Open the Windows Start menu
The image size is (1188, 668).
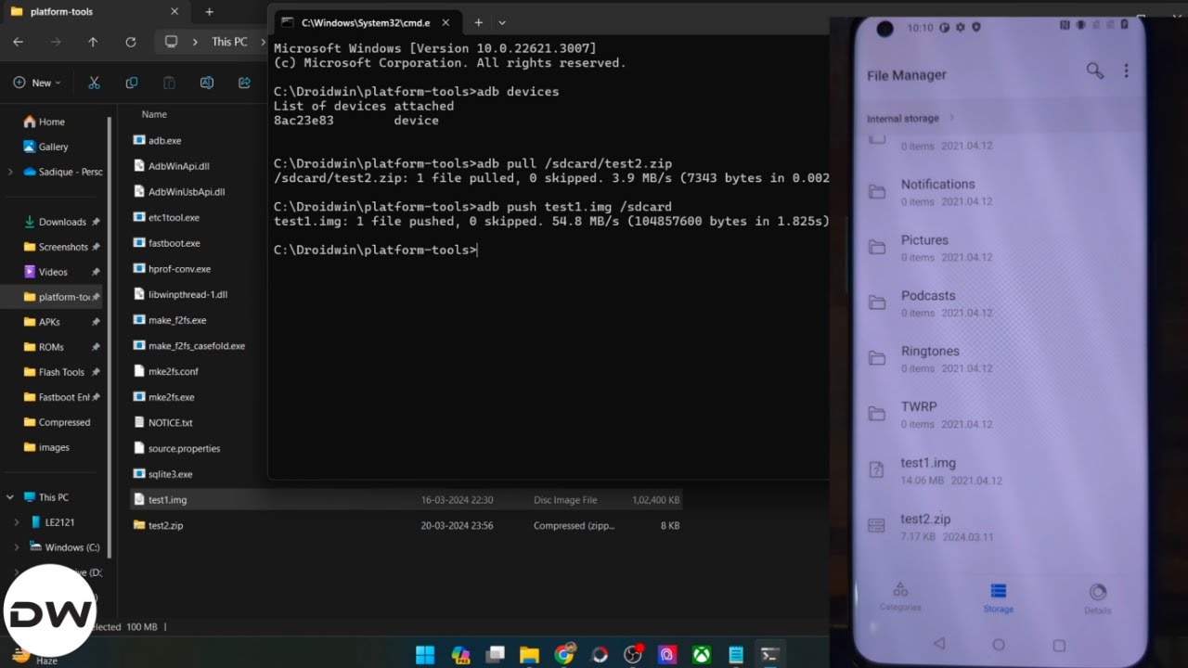(x=425, y=654)
